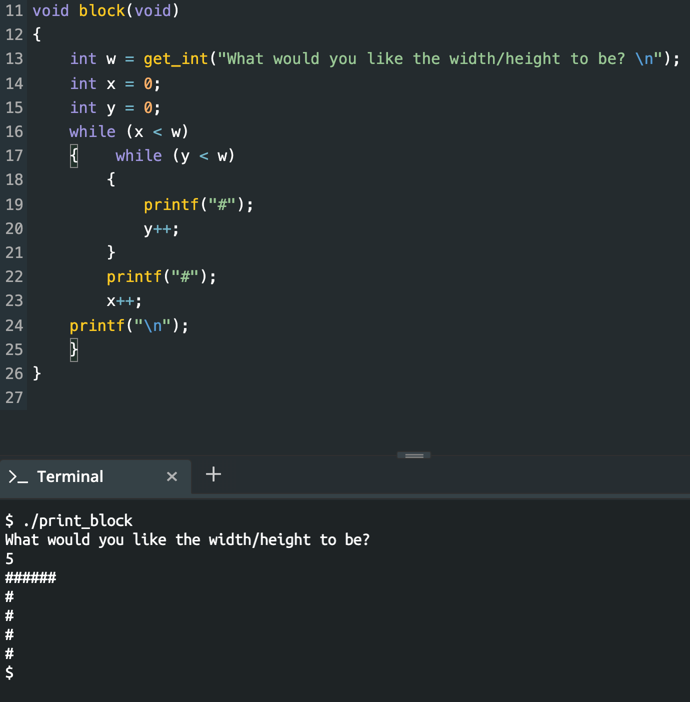This screenshot has width=690, height=702.
Task: Click the pane splitter handle above terminal
Action: point(414,455)
